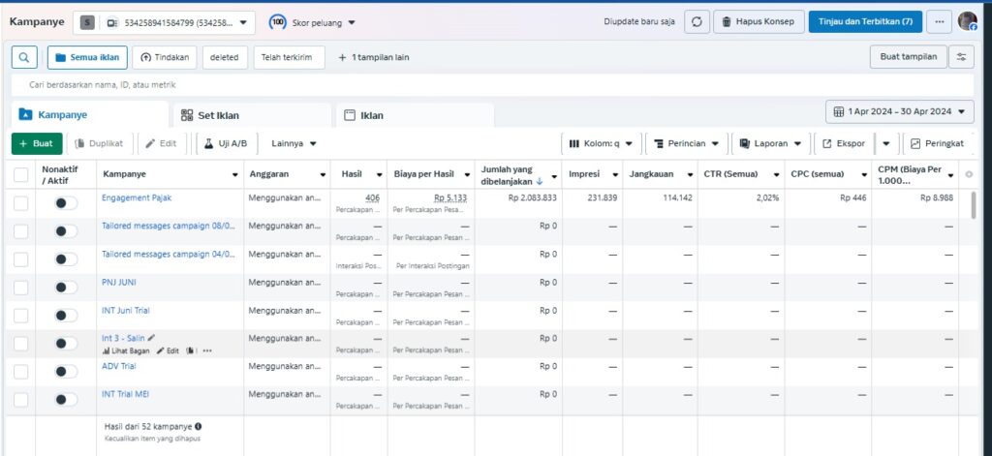Click the add column plus icon

969,174
